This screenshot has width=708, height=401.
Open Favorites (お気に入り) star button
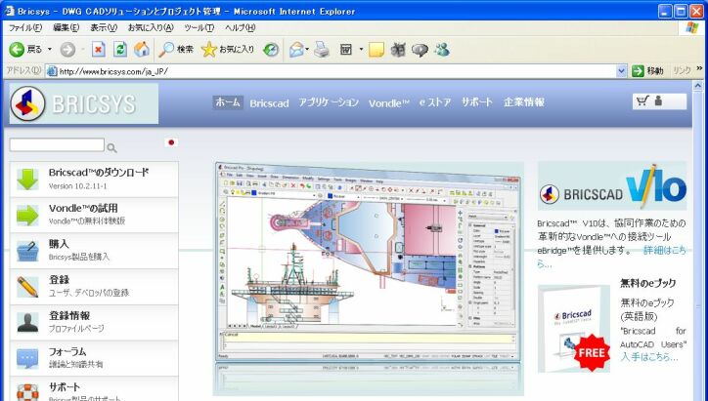(228, 49)
